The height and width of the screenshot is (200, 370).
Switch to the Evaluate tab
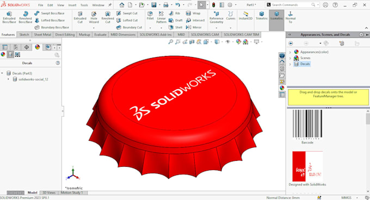point(100,35)
